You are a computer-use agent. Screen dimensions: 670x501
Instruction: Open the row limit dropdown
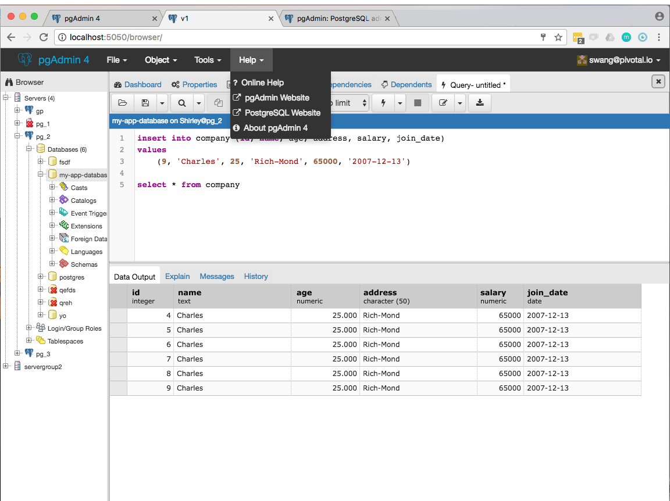click(350, 103)
